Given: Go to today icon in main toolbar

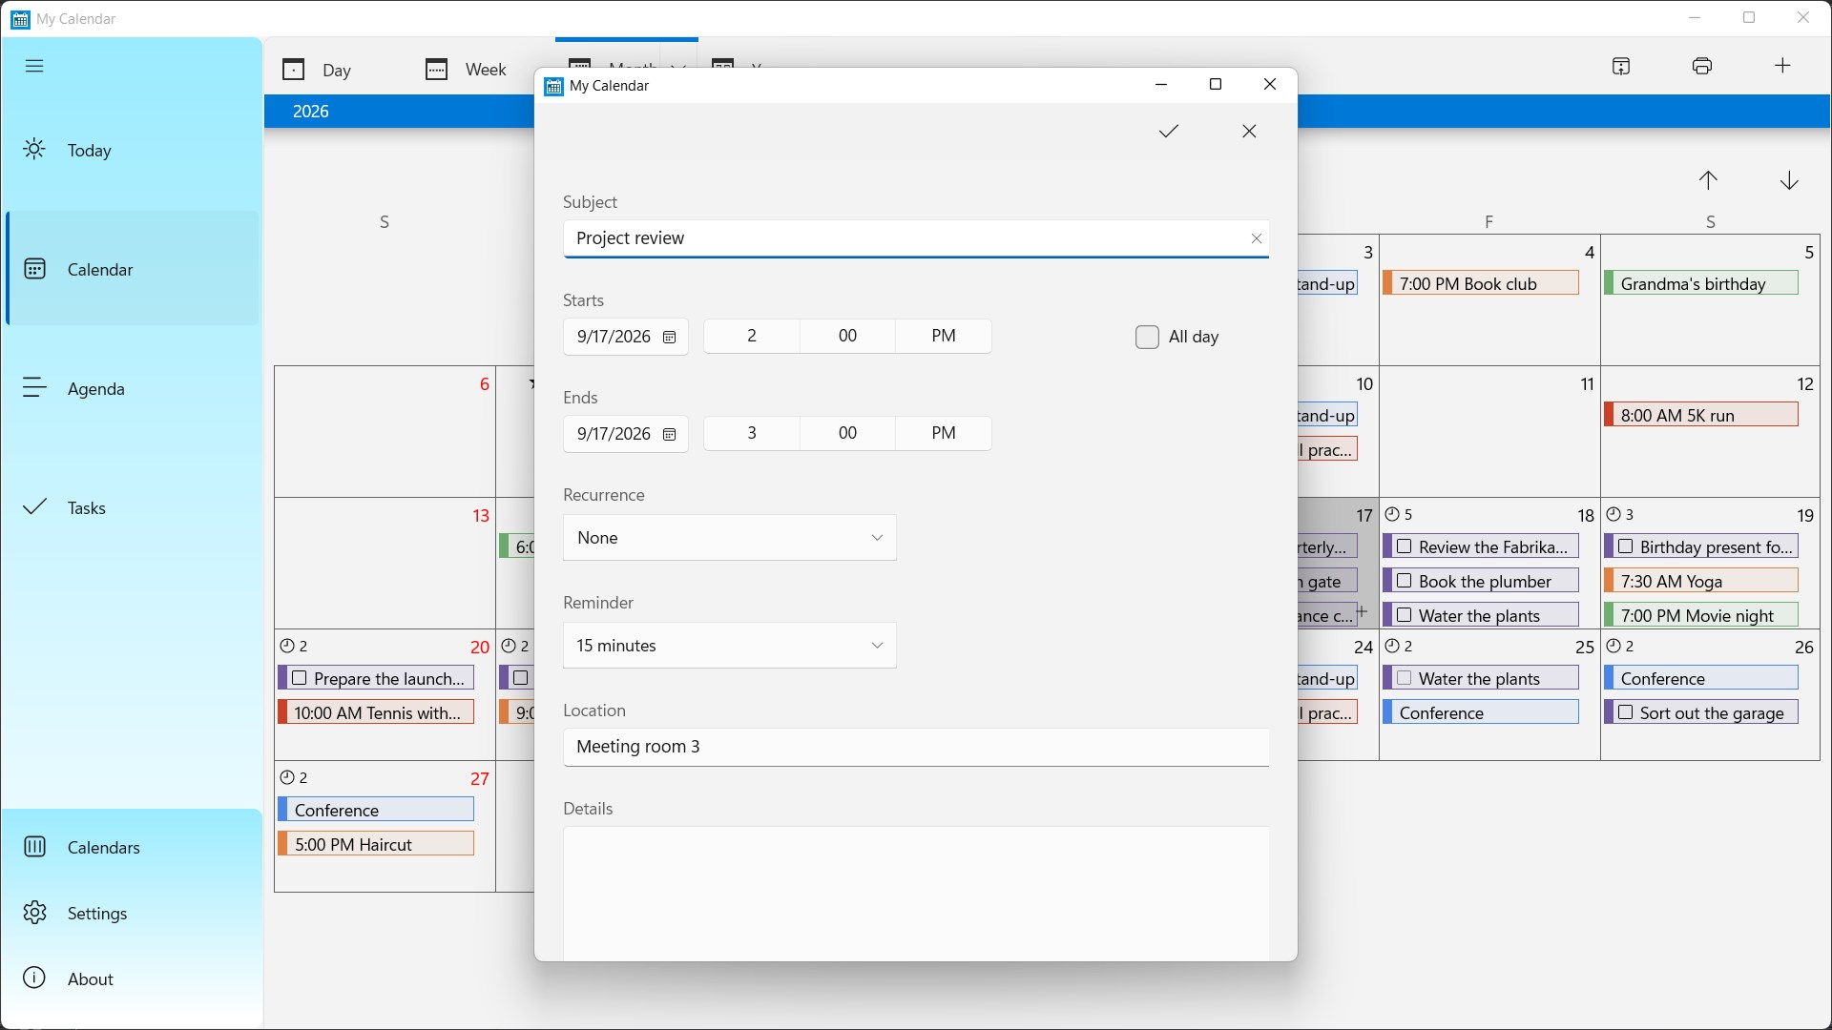Looking at the screenshot, I should coord(1621,66).
